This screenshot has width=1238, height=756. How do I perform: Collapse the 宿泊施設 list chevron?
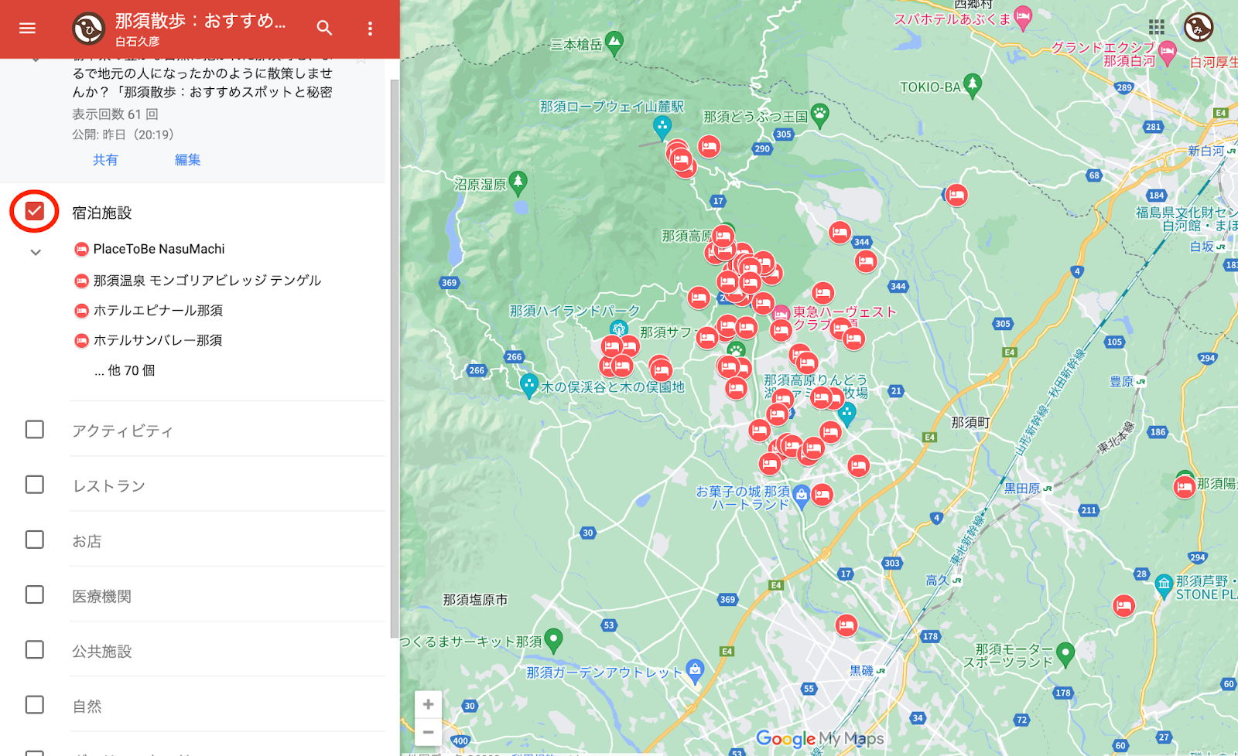coord(36,252)
